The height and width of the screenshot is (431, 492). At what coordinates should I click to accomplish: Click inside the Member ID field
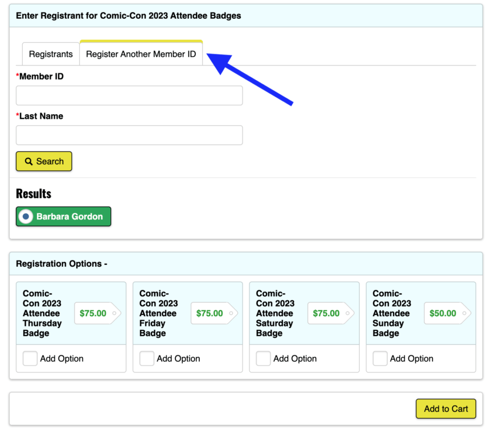click(x=129, y=95)
